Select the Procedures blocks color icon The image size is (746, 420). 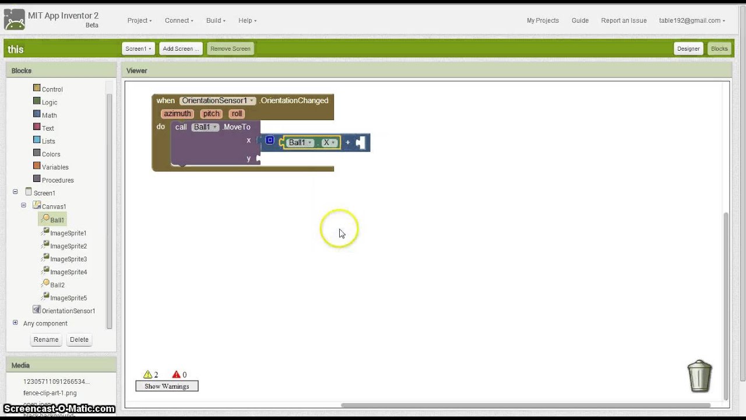point(37,179)
